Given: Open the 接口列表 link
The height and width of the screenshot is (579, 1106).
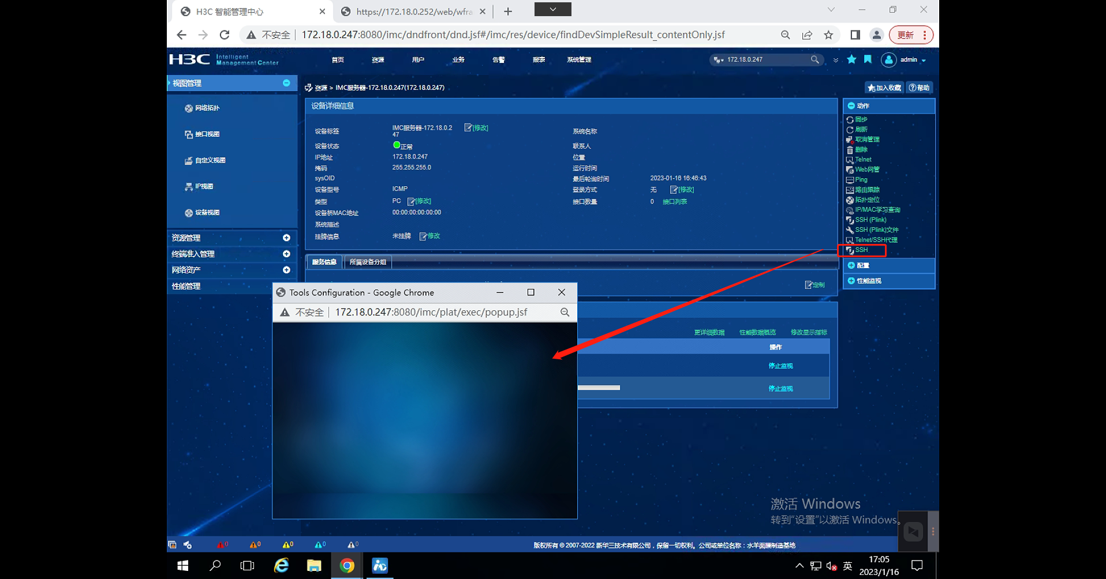Looking at the screenshot, I should coord(675,202).
